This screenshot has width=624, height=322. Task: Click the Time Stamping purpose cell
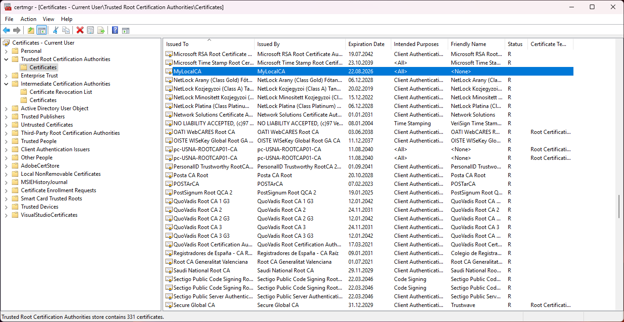(x=412, y=123)
